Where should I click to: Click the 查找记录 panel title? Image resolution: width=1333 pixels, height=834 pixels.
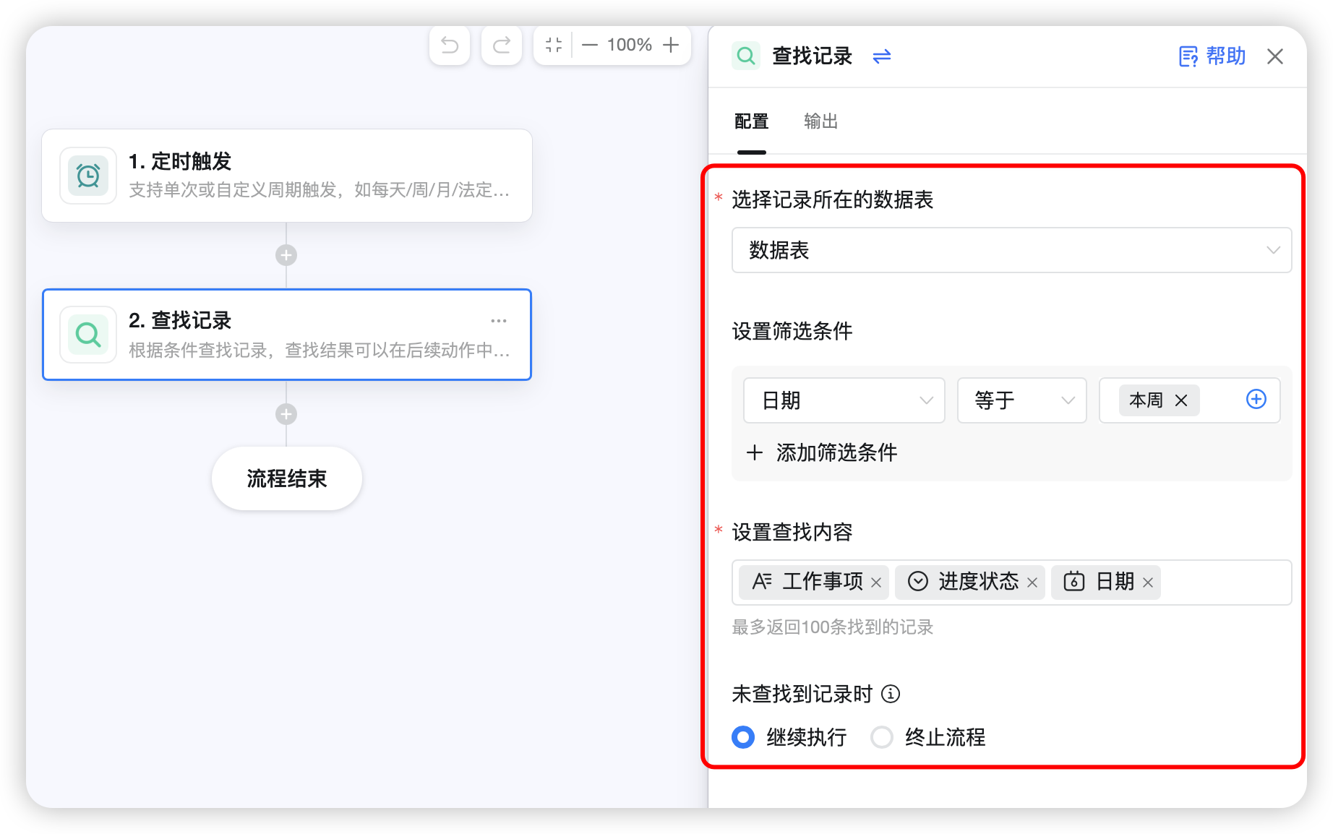[813, 56]
